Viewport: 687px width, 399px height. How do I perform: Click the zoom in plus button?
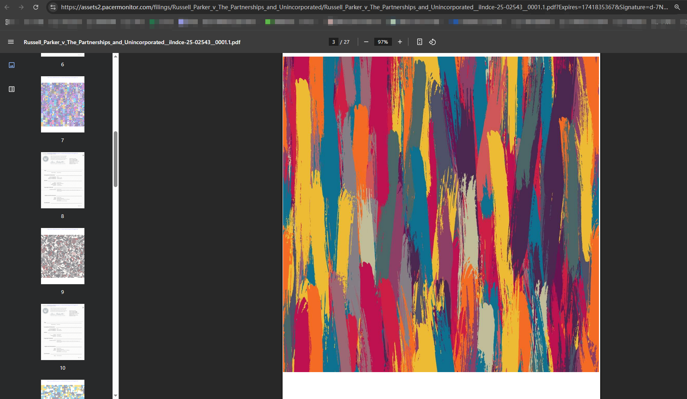400,42
